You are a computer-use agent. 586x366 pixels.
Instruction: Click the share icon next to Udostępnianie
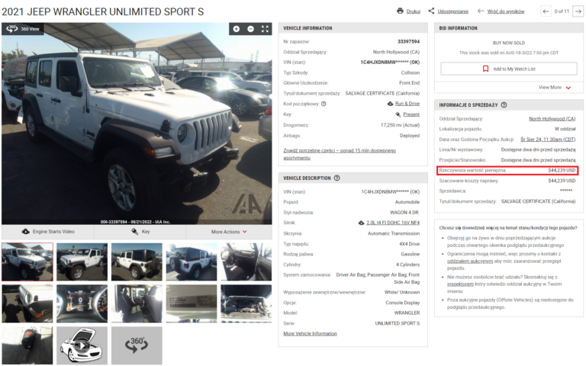click(431, 11)
